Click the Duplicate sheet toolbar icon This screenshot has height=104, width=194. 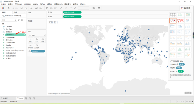coord(36,8)
